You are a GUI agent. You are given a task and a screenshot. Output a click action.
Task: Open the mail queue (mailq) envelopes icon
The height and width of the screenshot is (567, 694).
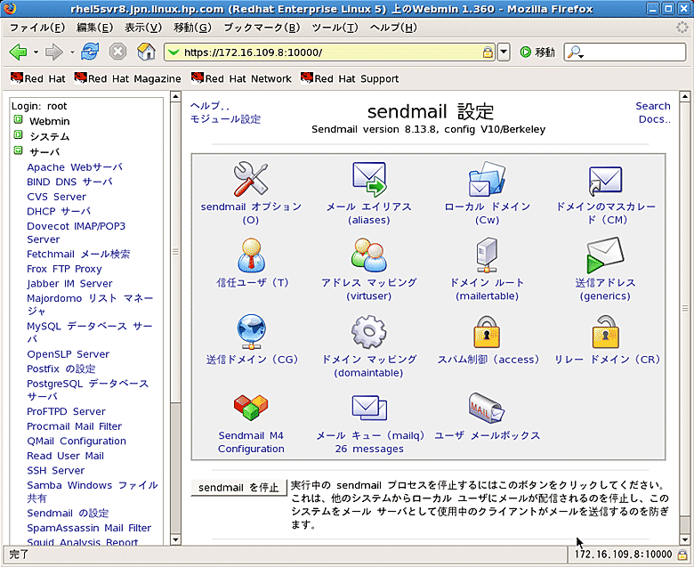[x=369, y=408]
